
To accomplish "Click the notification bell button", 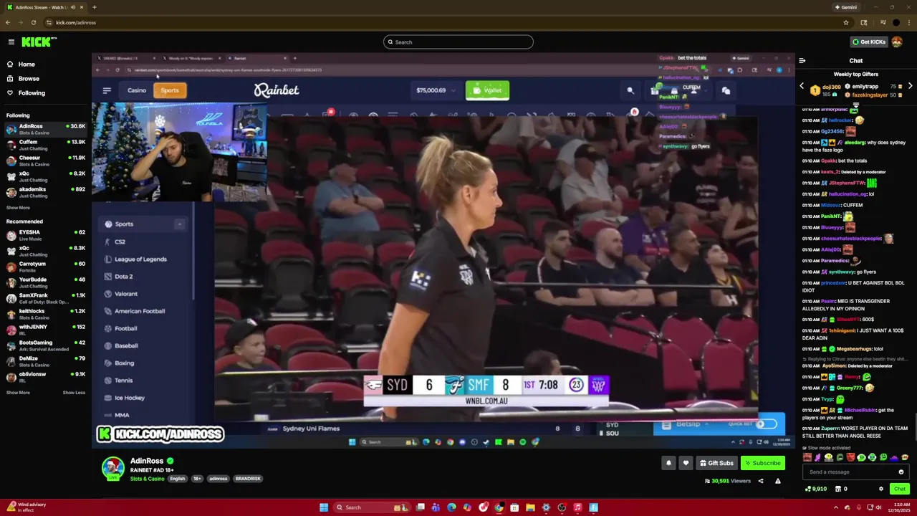I will click(668, 463).
